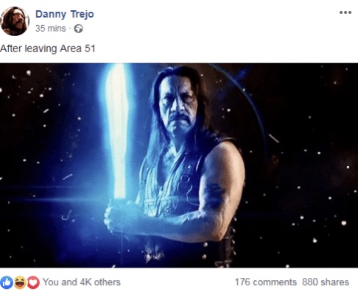
Task: Show the 176 comments
Action: coord(266,282)
